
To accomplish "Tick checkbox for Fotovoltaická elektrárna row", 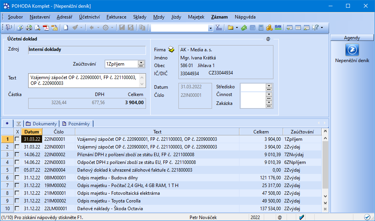I will tap(17, 193).
